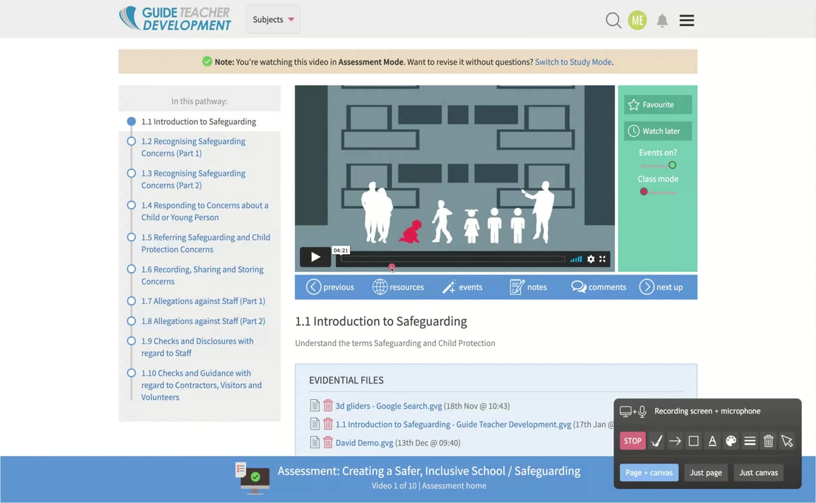Go to next up video

click(x=661, y=287)
